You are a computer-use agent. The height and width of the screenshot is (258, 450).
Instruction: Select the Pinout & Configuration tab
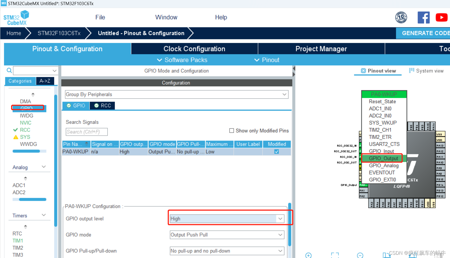(67, 49)
